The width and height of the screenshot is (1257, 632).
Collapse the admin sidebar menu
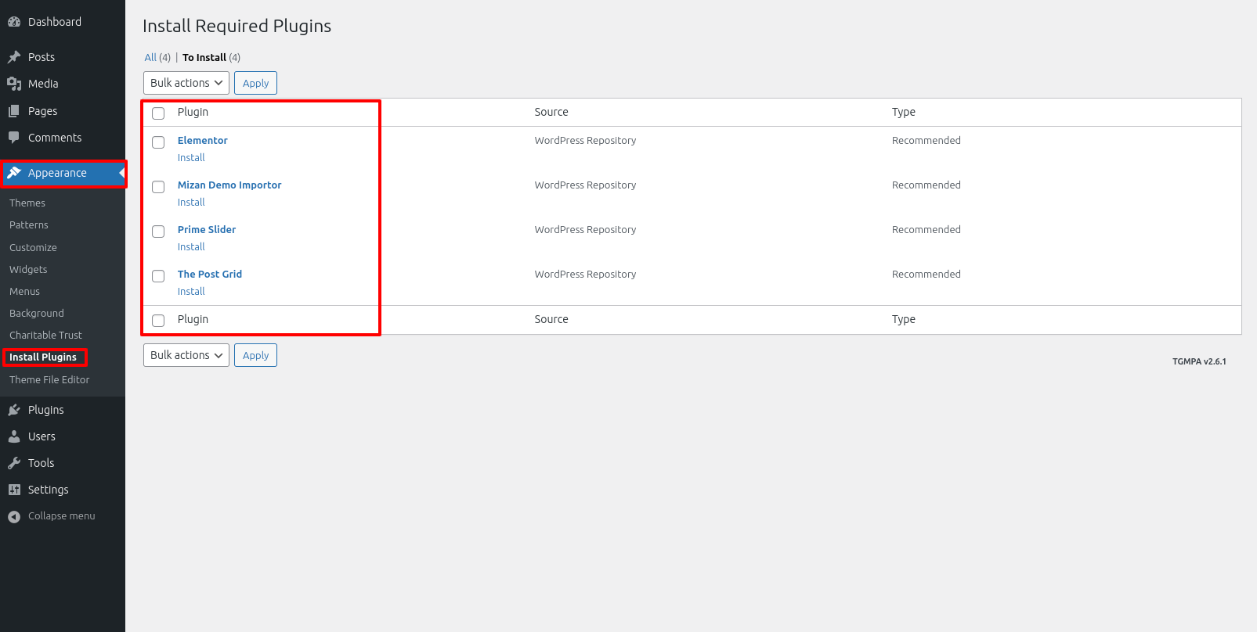[52, 516]
